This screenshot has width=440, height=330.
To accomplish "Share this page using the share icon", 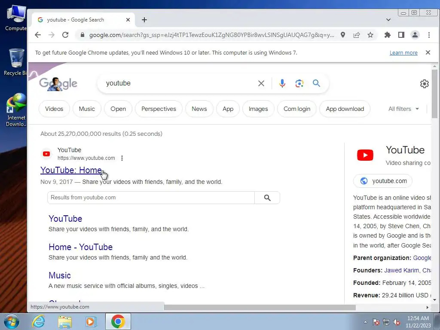I will coord(357,35).
